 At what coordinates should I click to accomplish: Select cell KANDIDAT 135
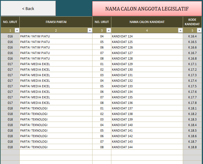[x=147, y=97]
